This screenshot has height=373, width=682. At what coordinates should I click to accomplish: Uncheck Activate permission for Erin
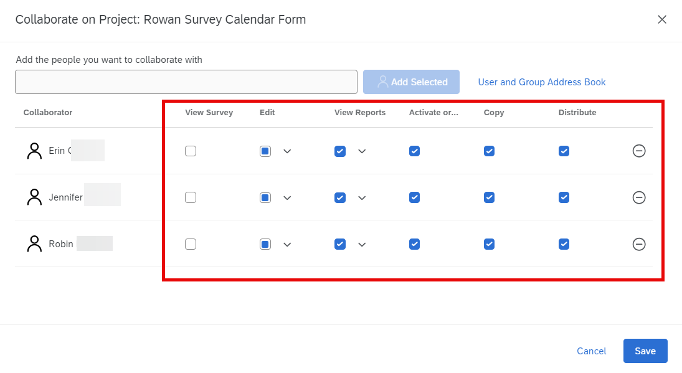tap(414, 151)
